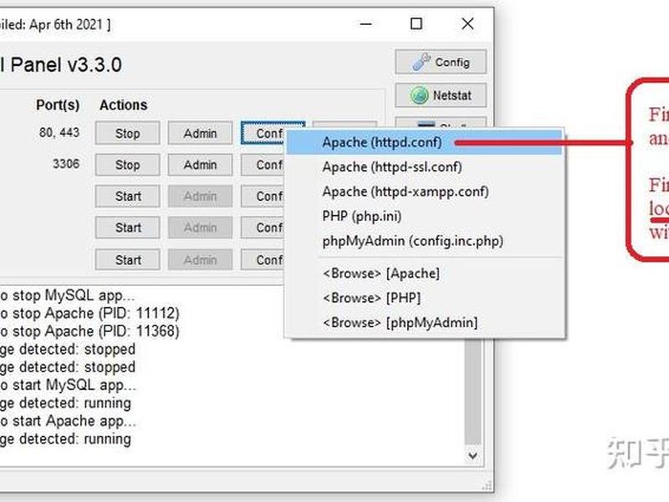Click Conf button in the 3306 row
The width and height of the screenshot is (669, 502).
tap(263, 165)
